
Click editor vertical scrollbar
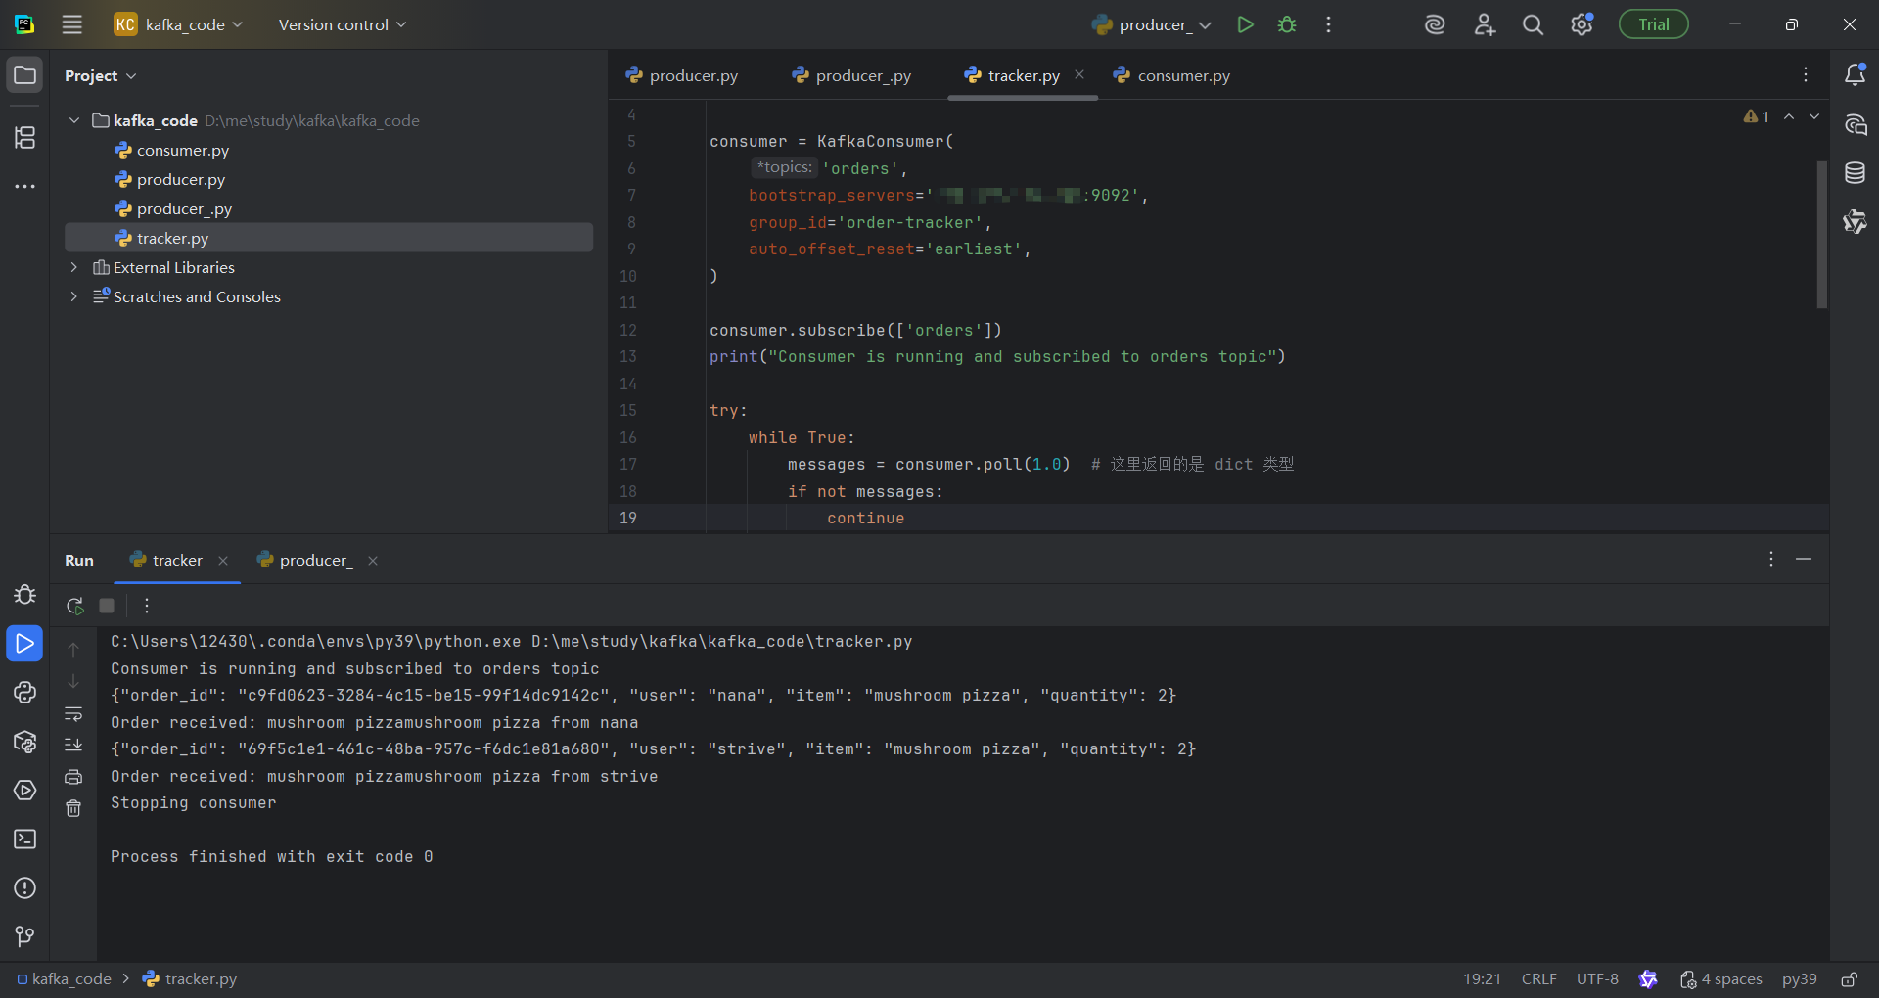pyautogui.click(x=1821, y=235)
